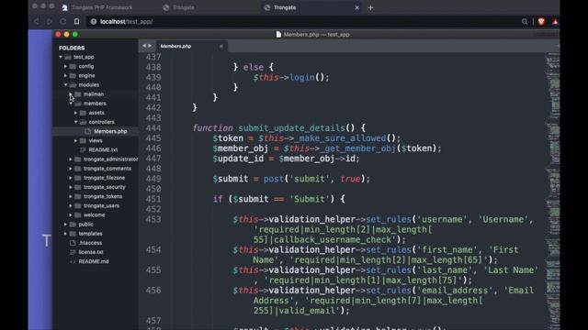
Task: Open Members.php in the sidebar
Action: coord(110,131)
